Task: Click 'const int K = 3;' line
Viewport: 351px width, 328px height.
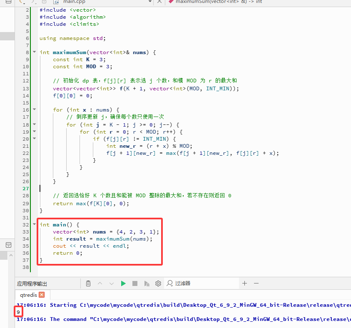Action: pyautogui.click(x=79, y=60)
